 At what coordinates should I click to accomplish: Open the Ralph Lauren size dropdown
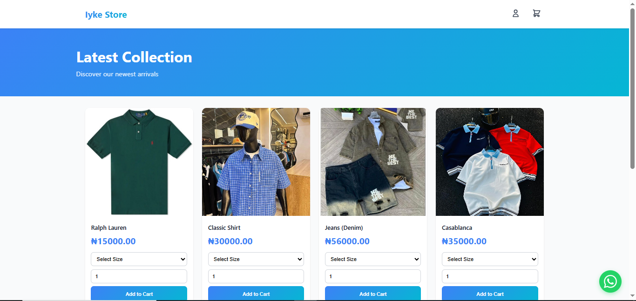139,259
